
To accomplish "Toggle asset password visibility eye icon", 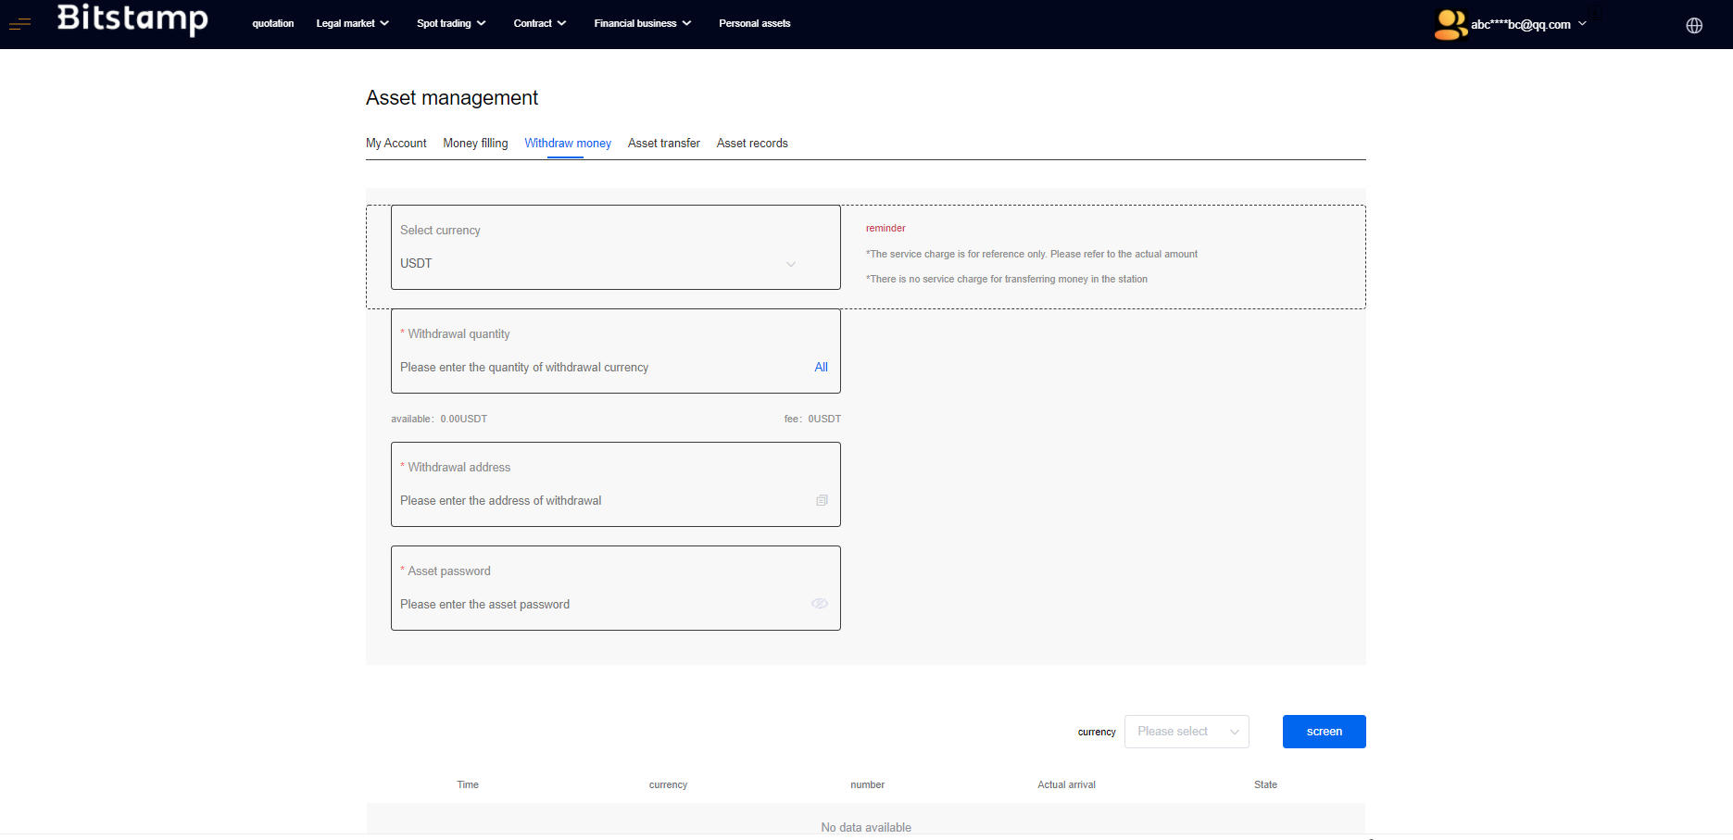I will pos(820,604).
